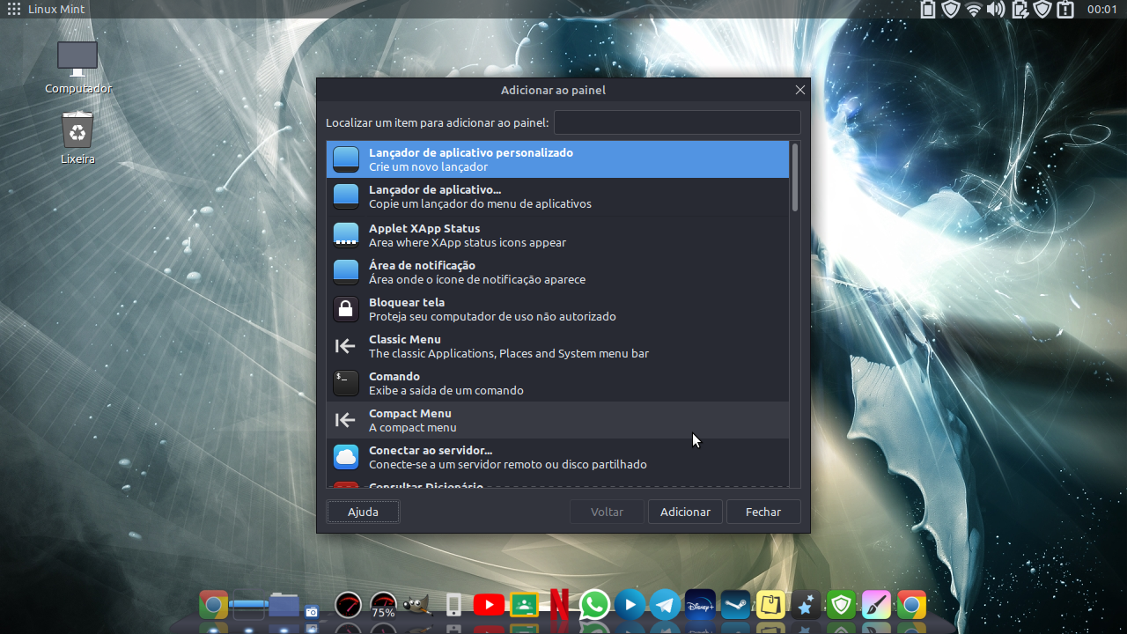1127x634 pixels.
Task: Click the Voltar button
Action: pyautogui.click(x=607, y=512)
